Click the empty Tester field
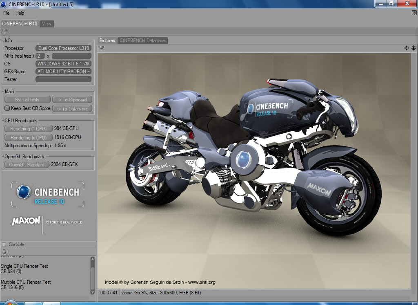The height and width of the screenshot is (305, 418). point(63,79)
